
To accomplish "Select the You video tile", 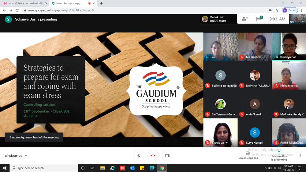I will click(x=220, y=47).
